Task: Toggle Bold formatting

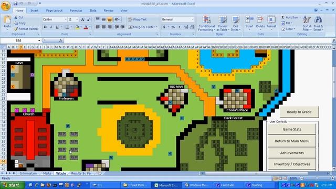Action: [45, 27]
